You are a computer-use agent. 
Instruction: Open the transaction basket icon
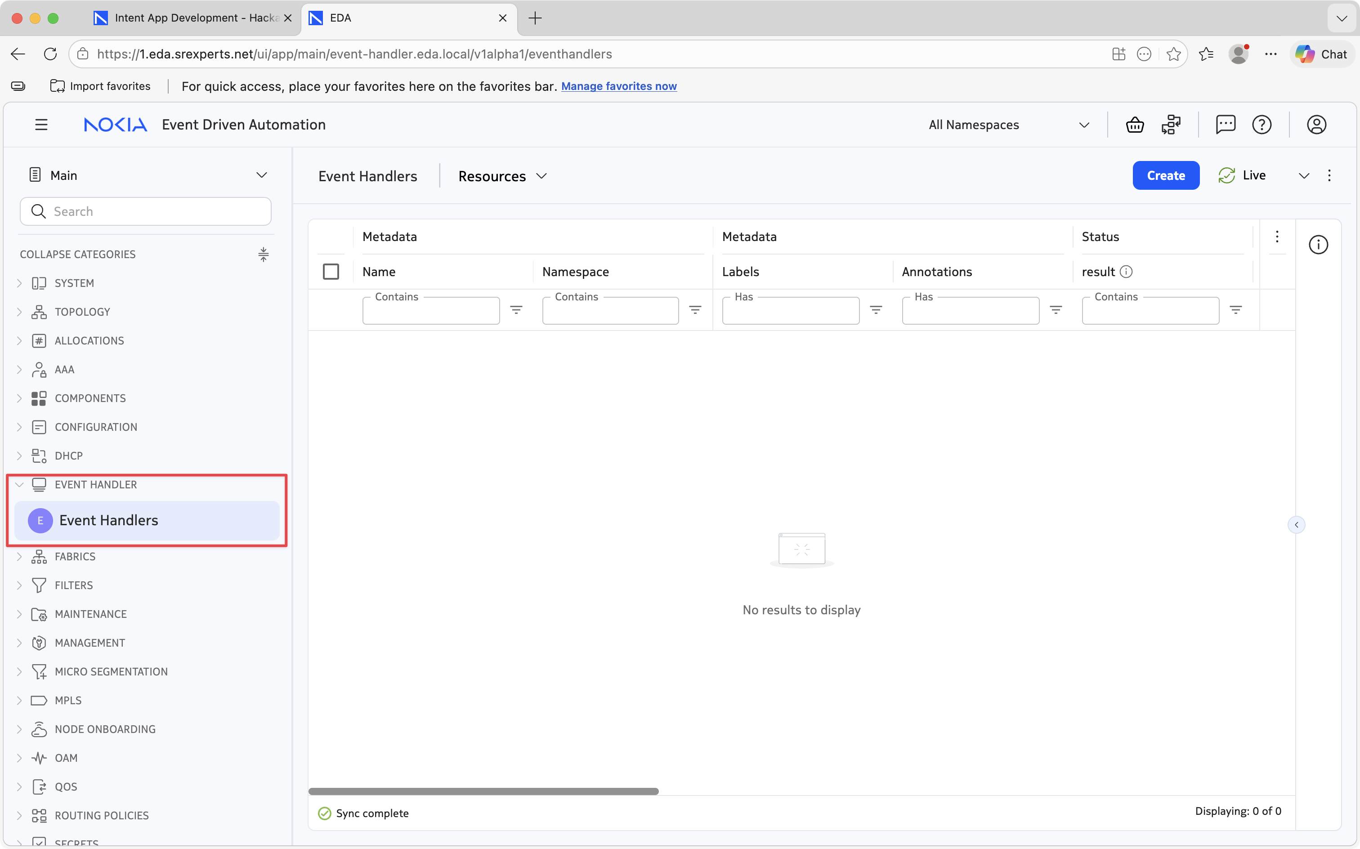(x=1135, y=125)
